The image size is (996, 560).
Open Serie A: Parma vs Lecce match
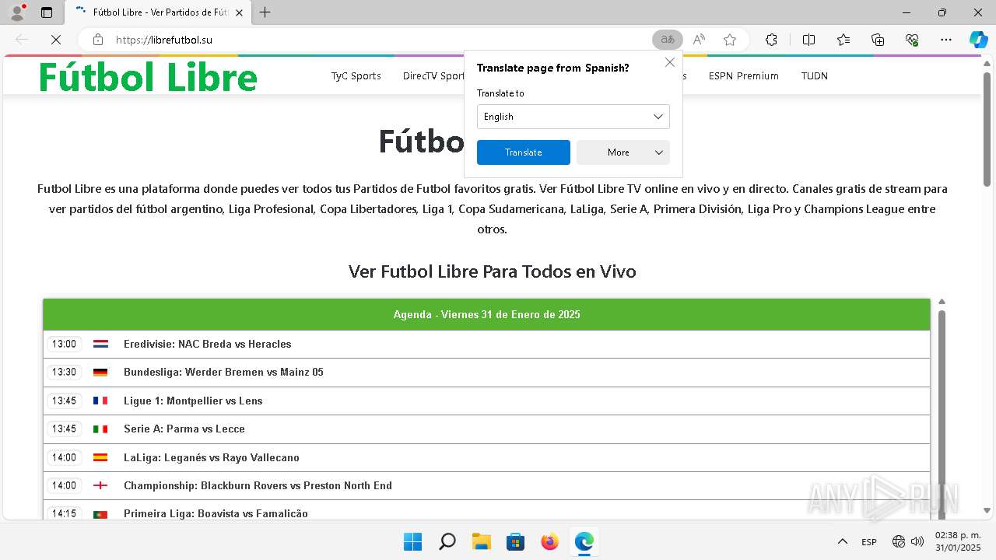pos(184,429)
